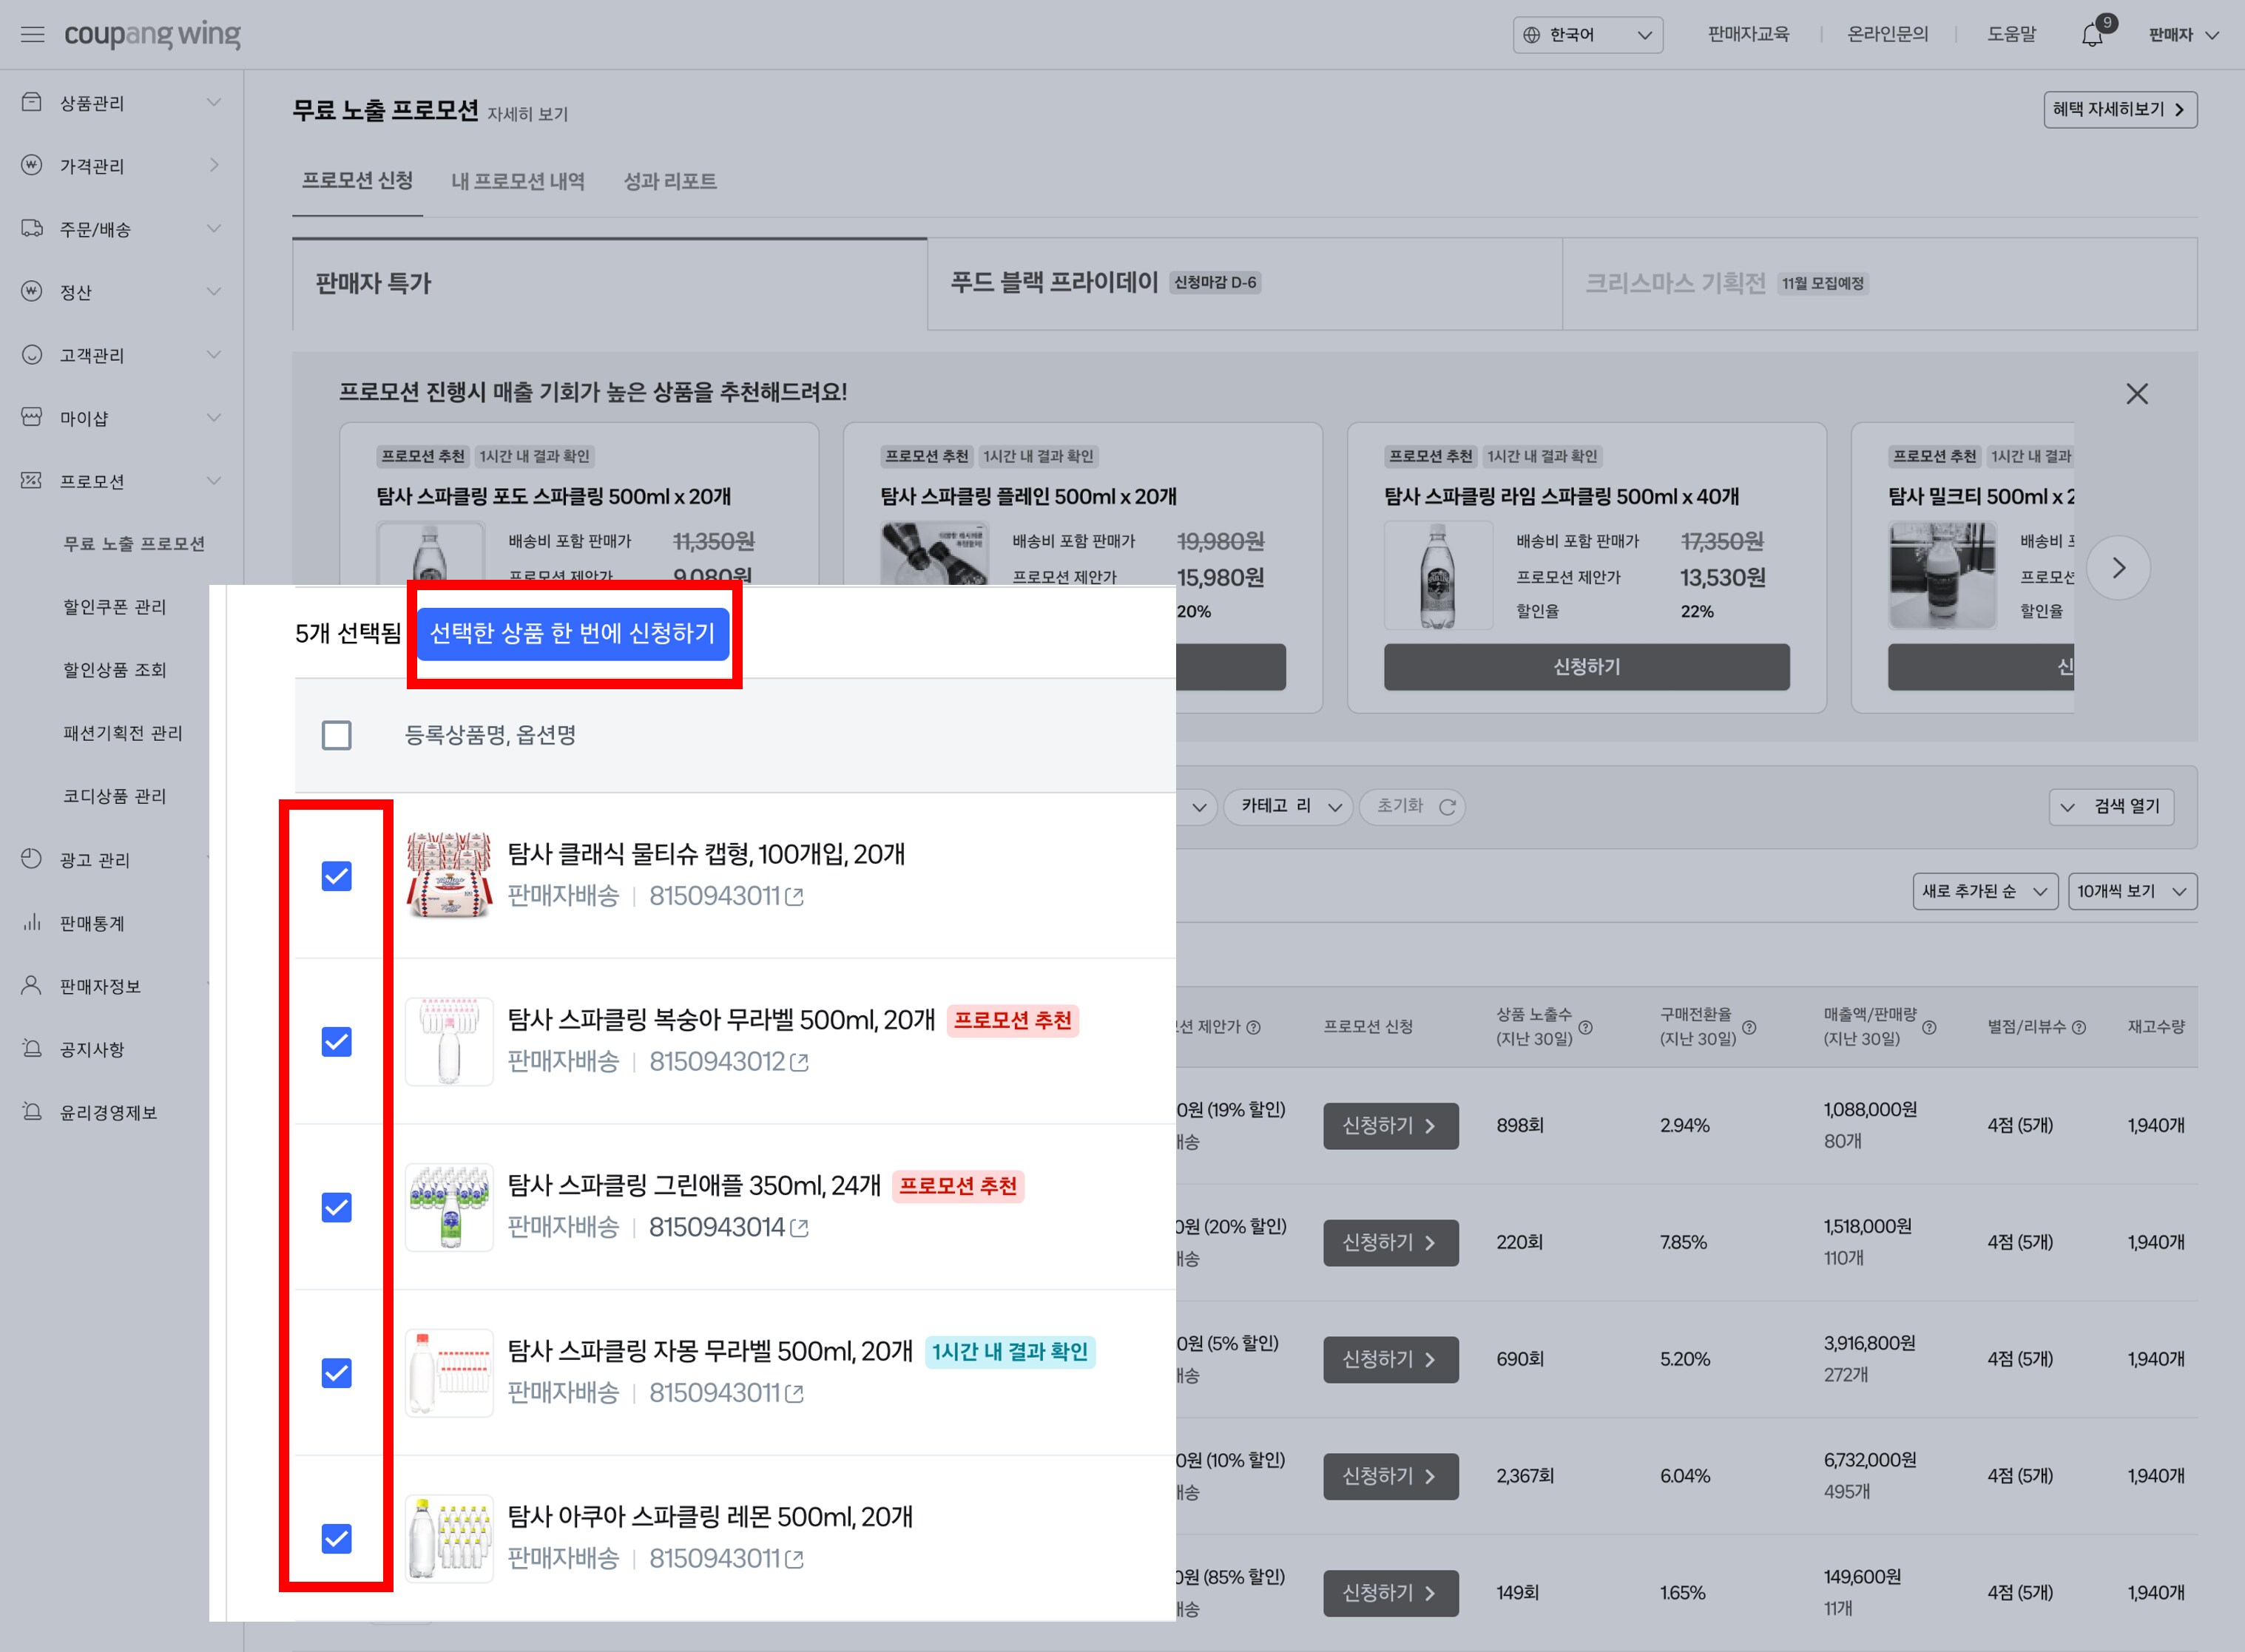
Task: Switch to the 내 프로모션 내역 tab
Action: 518,181
